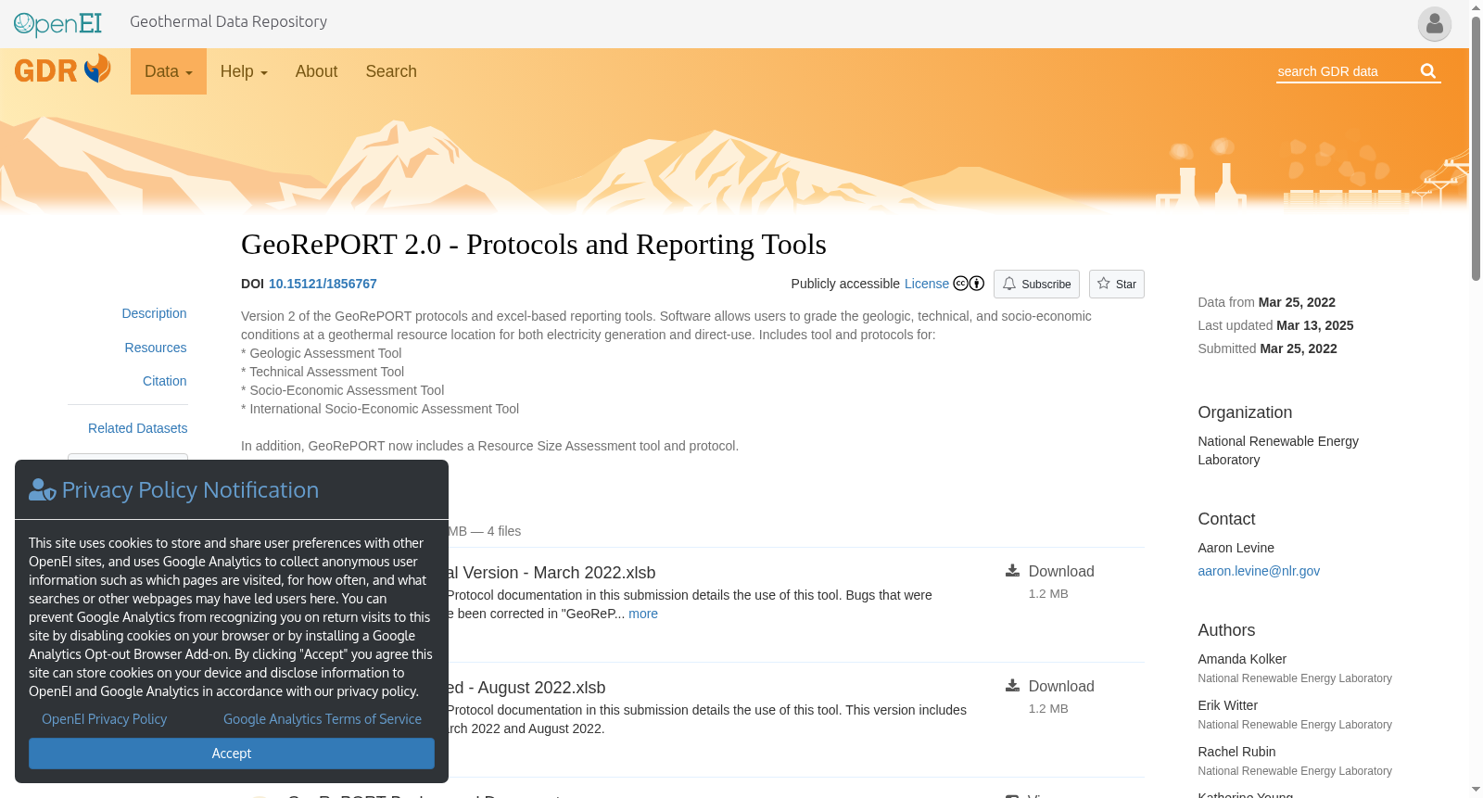Focus the search GDR data field

[x=1345, y=71]
